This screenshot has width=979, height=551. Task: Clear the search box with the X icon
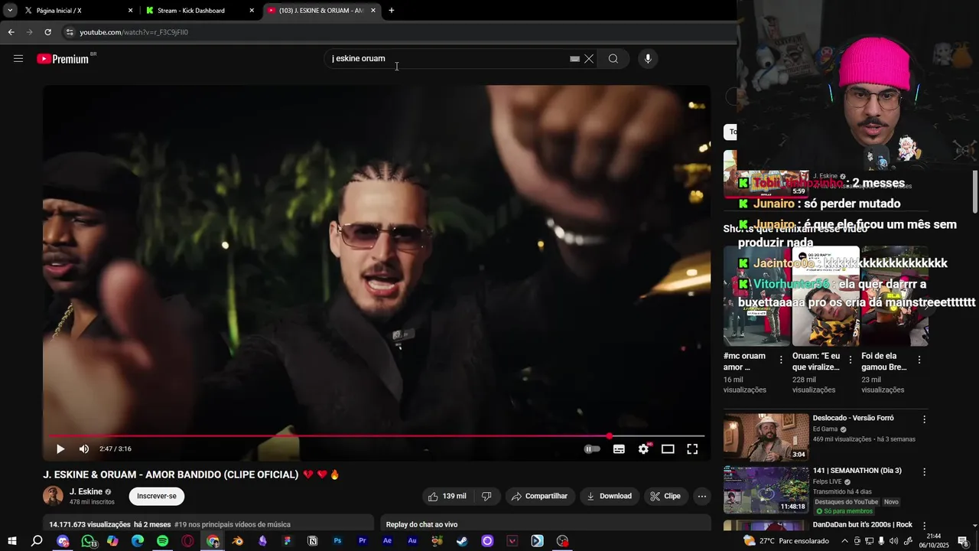pyautogui.click(x=589, y=59)
